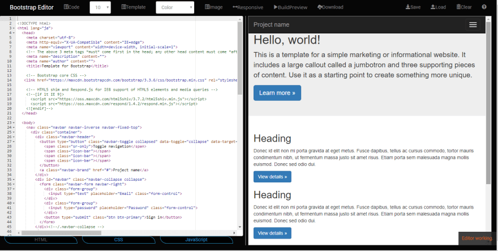Collapse the form fold on line 36
The width and height of the screenshot is (498, 251).
click(x=14, y=184)
